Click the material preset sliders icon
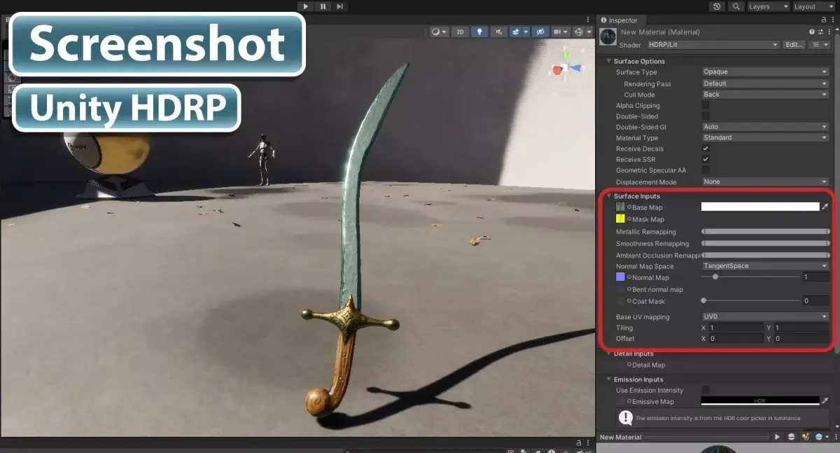The height and width of the screenshot is (453, 840). tap(821, 32)
